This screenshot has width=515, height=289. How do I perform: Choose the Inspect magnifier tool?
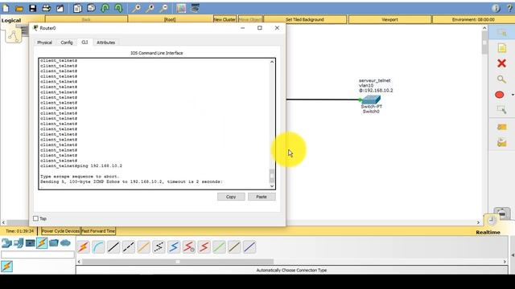pyautogui.click(x=501, y=79)
